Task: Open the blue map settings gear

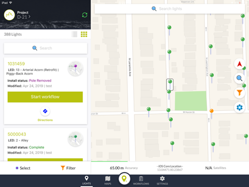Action: pyautogui.click(x=240, y=108)
